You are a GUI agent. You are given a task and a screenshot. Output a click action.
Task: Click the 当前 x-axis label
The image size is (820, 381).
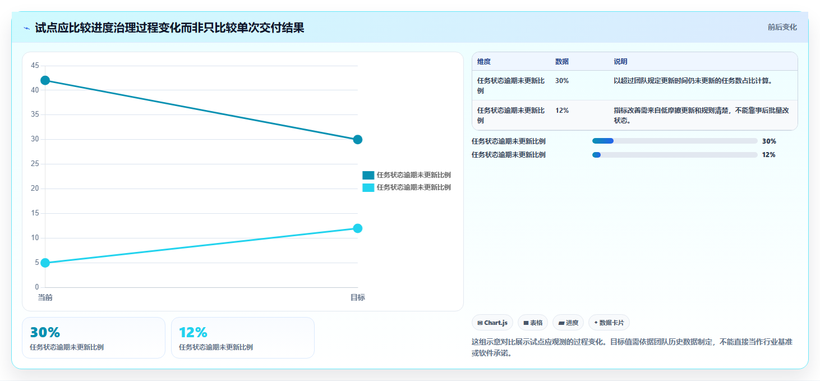pyautogui.click(x=45, y=297)
